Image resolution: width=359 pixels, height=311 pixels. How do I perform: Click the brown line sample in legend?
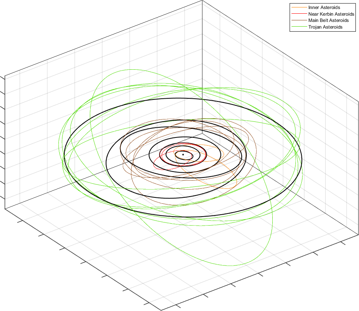[x=299, y=20]
